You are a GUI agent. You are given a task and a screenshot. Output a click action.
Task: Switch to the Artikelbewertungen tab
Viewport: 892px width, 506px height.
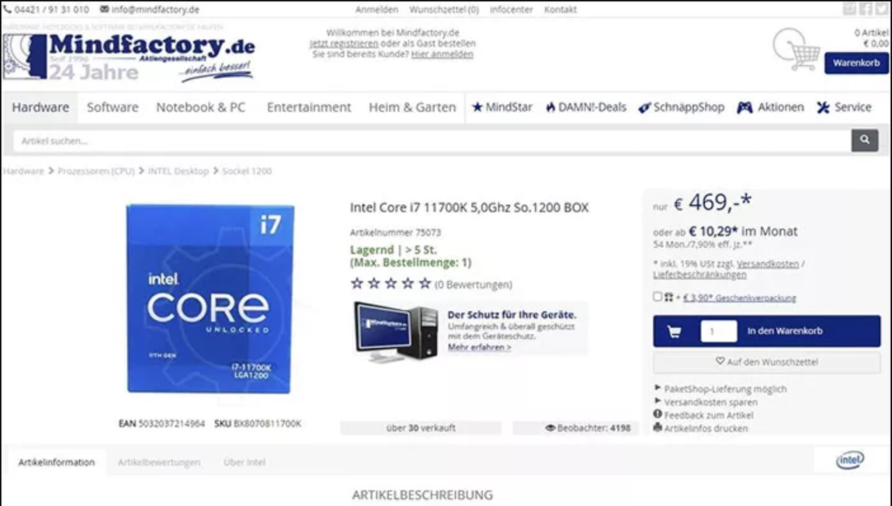(159, 462)
